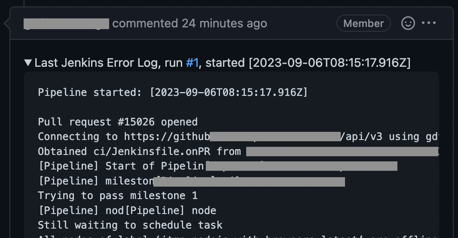
Task: Collapse the Last Jenkins Error Log triangle
Action: click(28, 62)
